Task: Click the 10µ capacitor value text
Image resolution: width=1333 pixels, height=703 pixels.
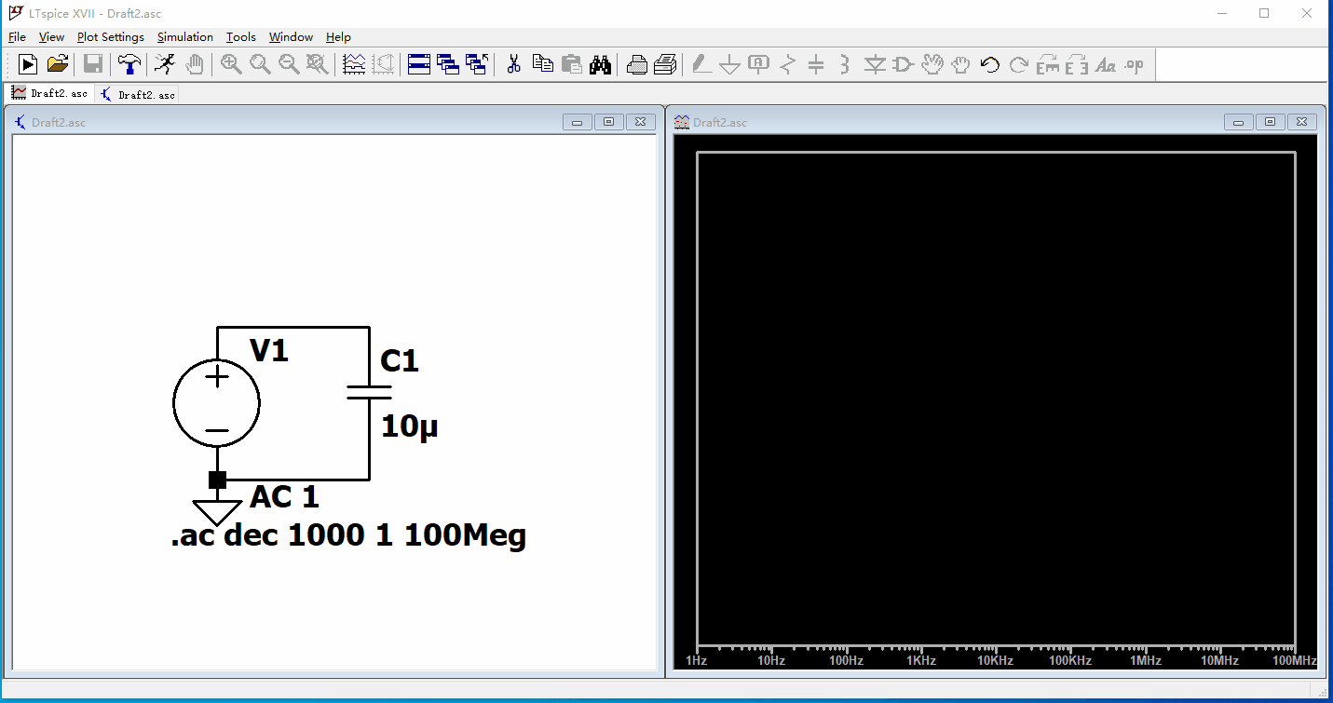Action: coord(409,427)
